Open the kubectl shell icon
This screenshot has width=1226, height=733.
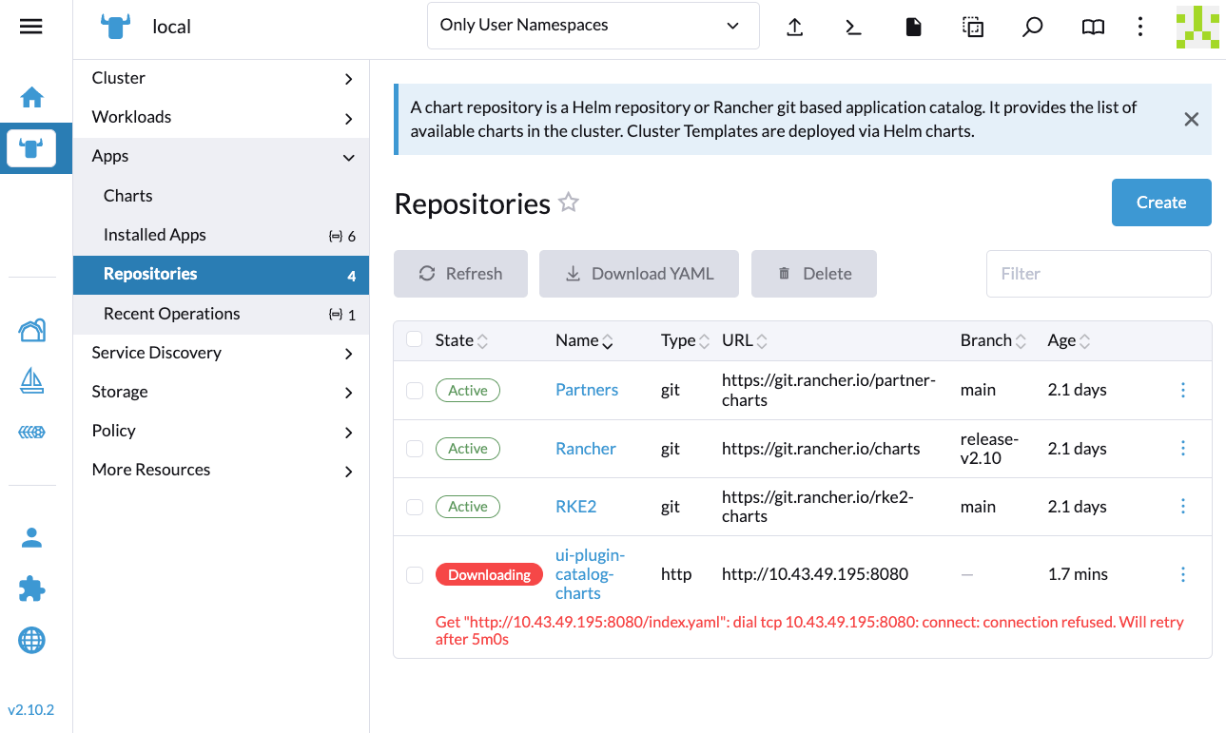853,27
